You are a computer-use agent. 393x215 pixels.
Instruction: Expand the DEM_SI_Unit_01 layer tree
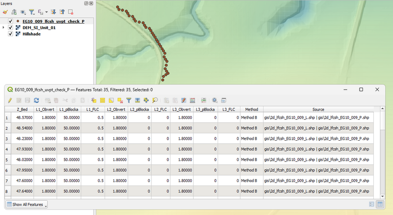coord(4,28)
